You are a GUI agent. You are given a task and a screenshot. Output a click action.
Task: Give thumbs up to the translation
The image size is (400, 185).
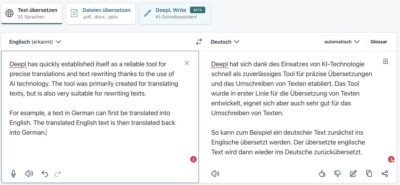pos(322,174)
